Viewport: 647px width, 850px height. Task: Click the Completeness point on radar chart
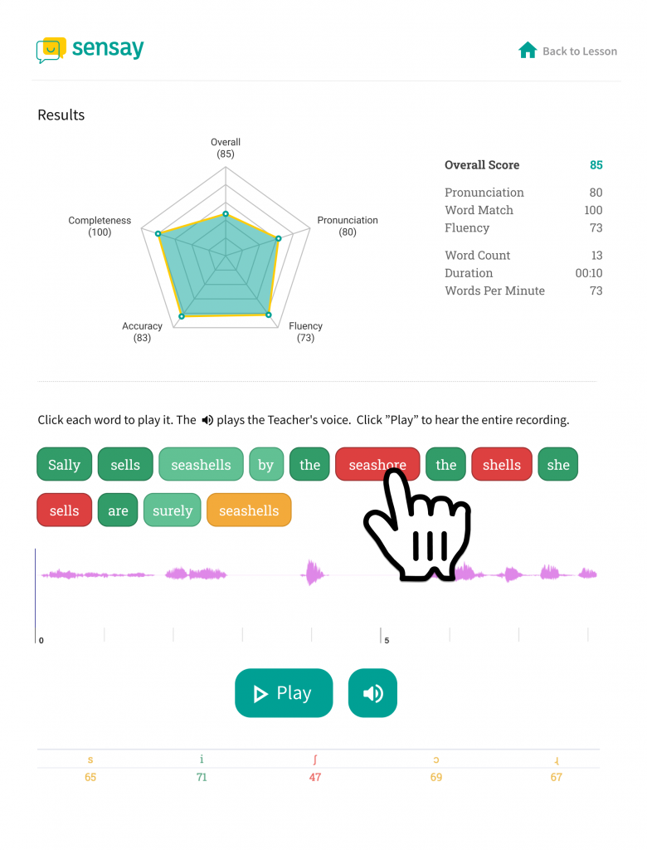(x=158, y=233)
